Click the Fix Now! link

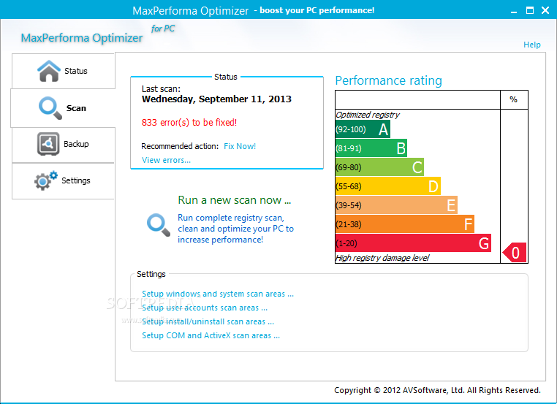[x=240, y=146]
